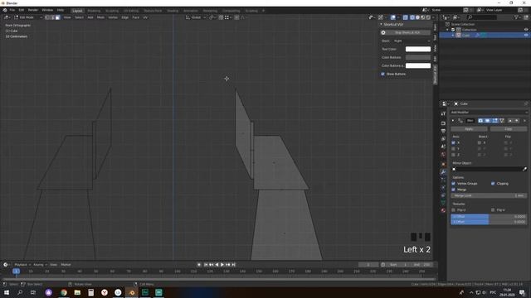Image resolution: width=531 pixels, height=298 pixels.
Task: Toggle mirror Axis X checkbox
Action: (x=454, y=142)
